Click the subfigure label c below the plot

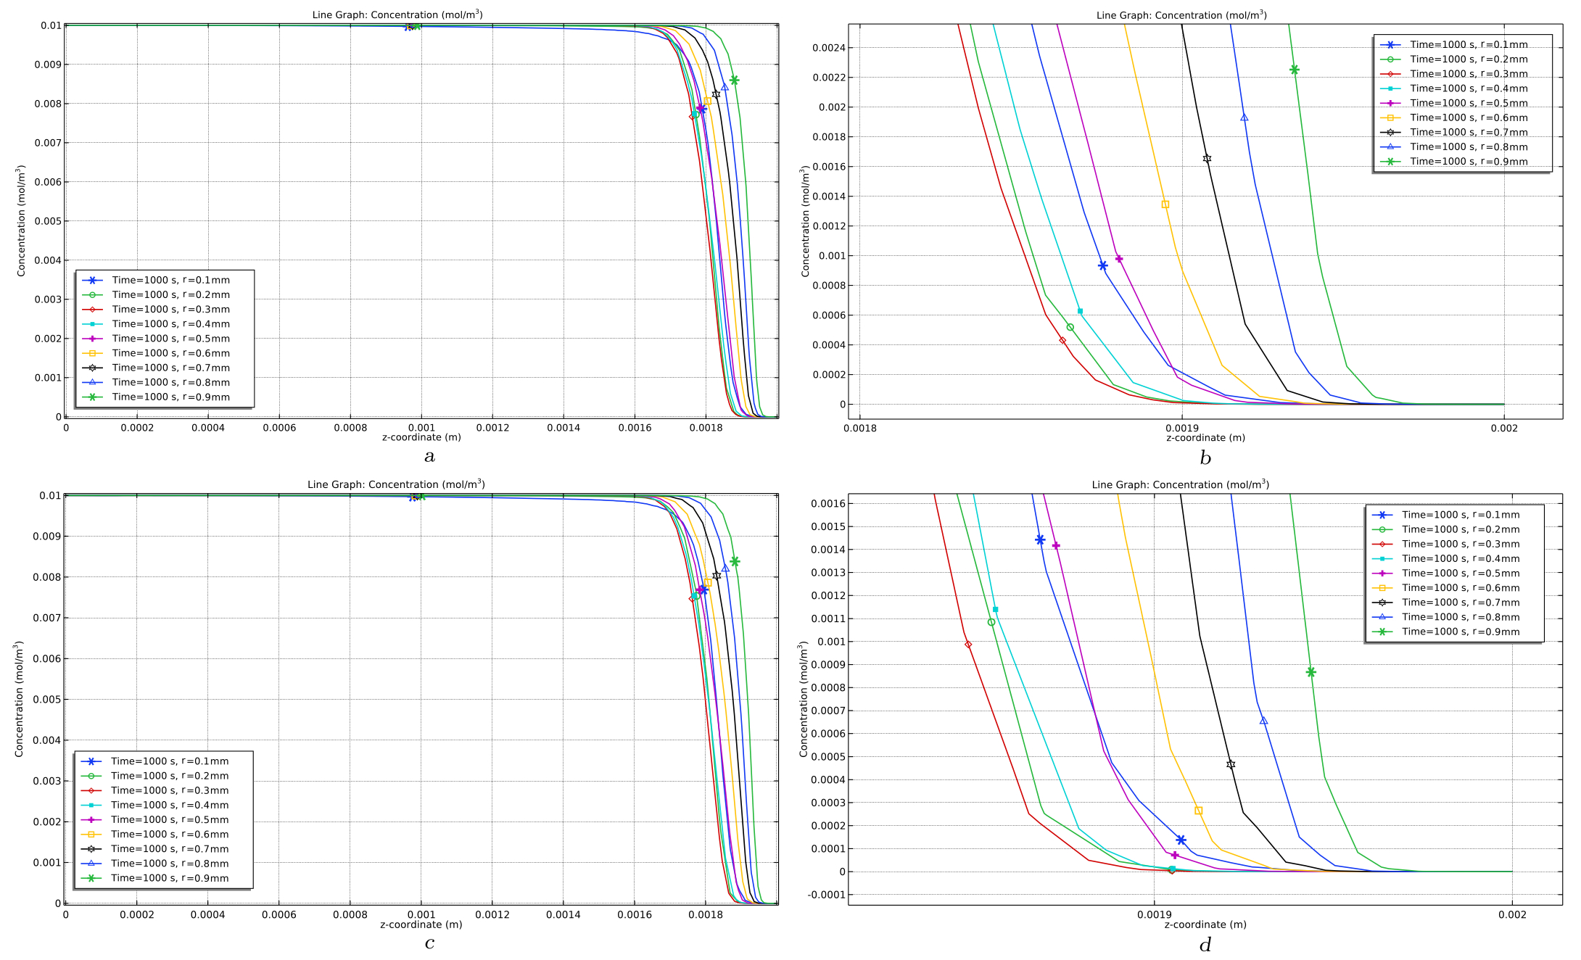point(429,943)
